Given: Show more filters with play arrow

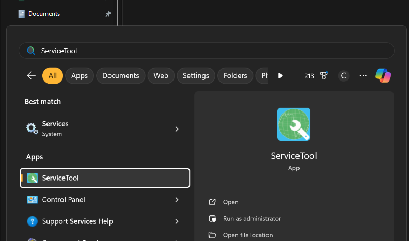Looking at the screenshot, I should point(280,76).
